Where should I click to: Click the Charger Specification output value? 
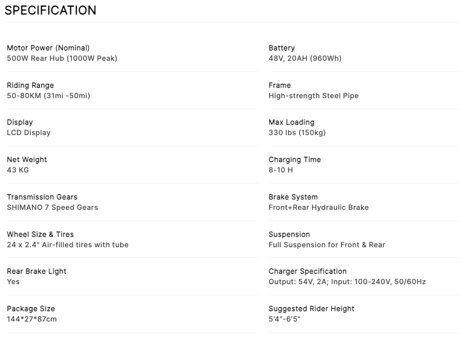tap(347, 282)
